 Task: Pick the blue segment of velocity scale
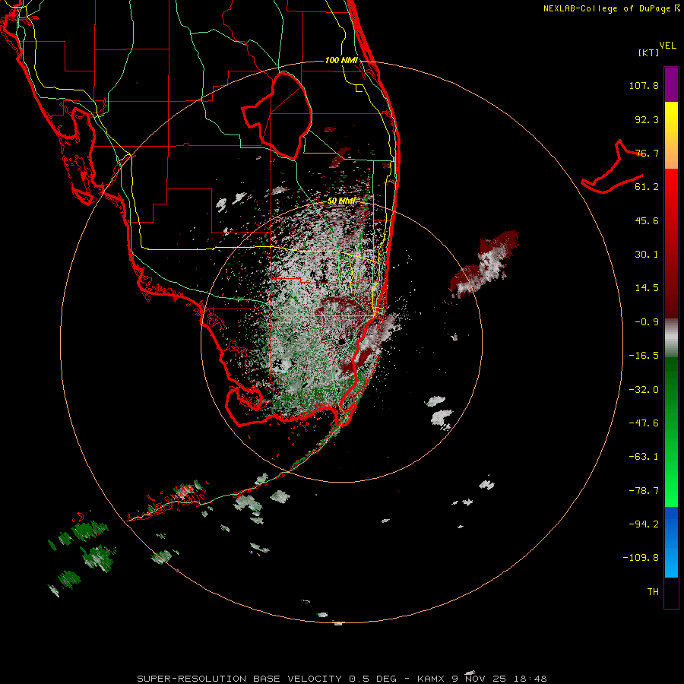coord(671,542)
